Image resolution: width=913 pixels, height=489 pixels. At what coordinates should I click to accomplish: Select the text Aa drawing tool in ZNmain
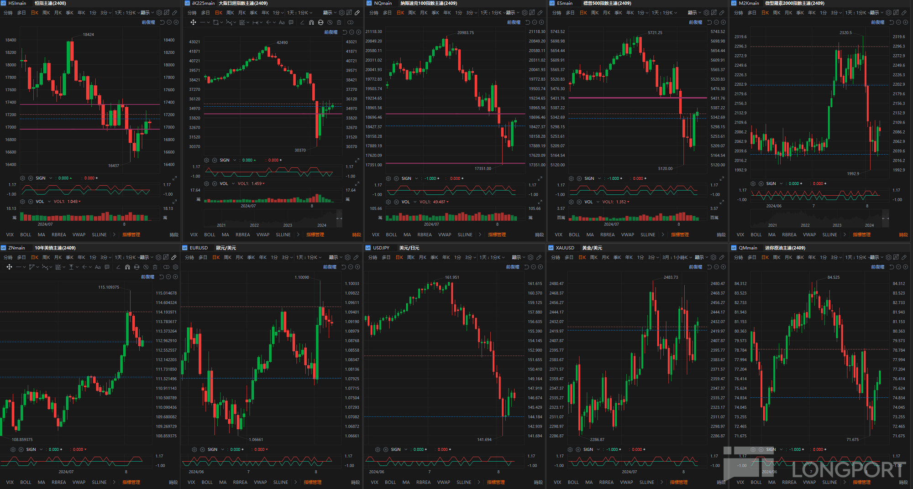point(98,267)
